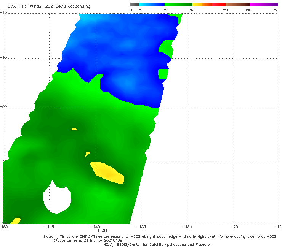The height and width of the screenshot is (247, 282).
Task: Click the longitude label '-145'
Action: tap(49, 227)
